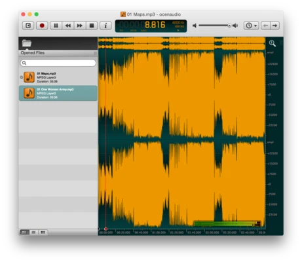The height and width of the screenshot is (262, 302).
Task: Toggle the sidebar panel button in toolbar
Action: 28,26
